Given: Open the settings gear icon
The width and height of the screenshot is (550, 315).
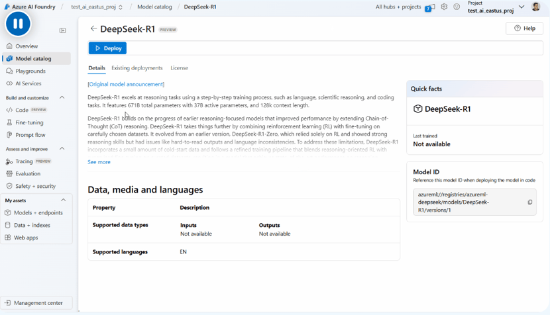Looking at the screenshot, I should [x=444, y=7].
